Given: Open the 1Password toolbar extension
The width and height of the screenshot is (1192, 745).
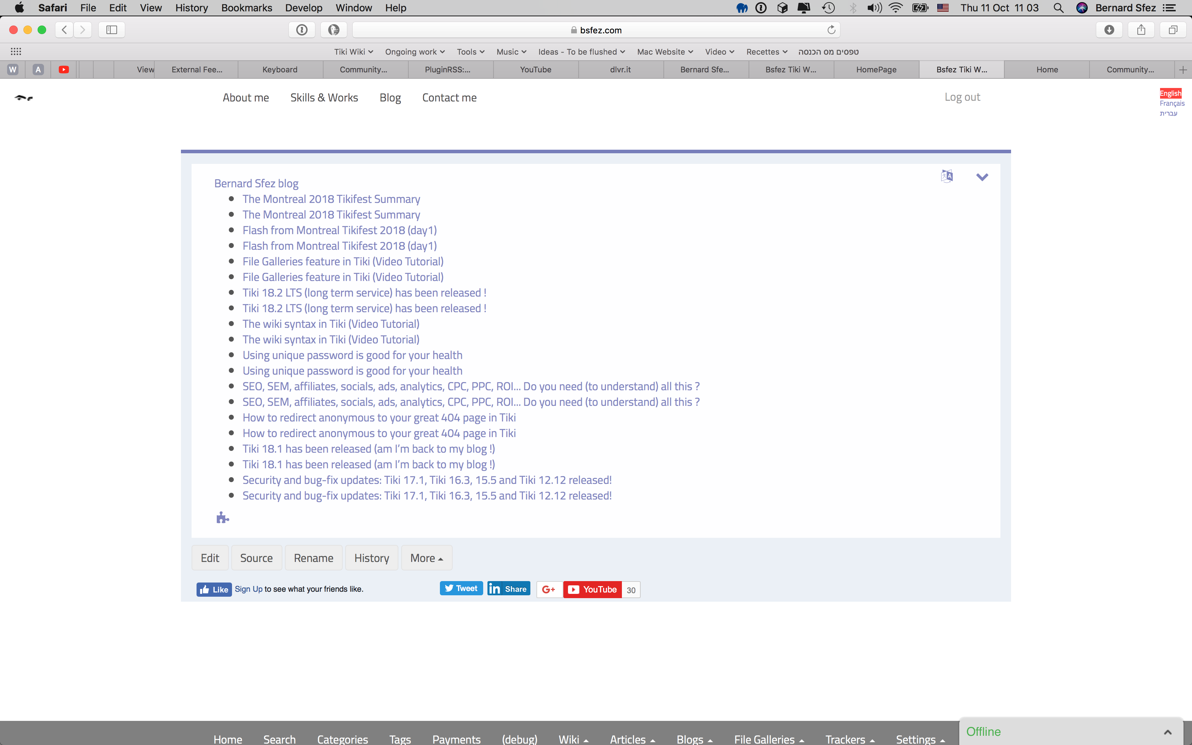Looking at the screenshot, I should click(x=302, y=30).
